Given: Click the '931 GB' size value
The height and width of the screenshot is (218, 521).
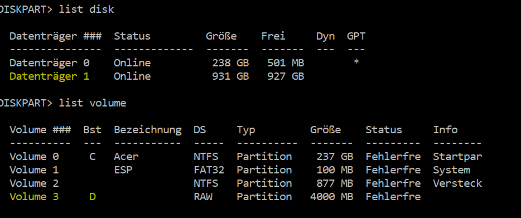Looking at the screenshot, I should (230, 76).
